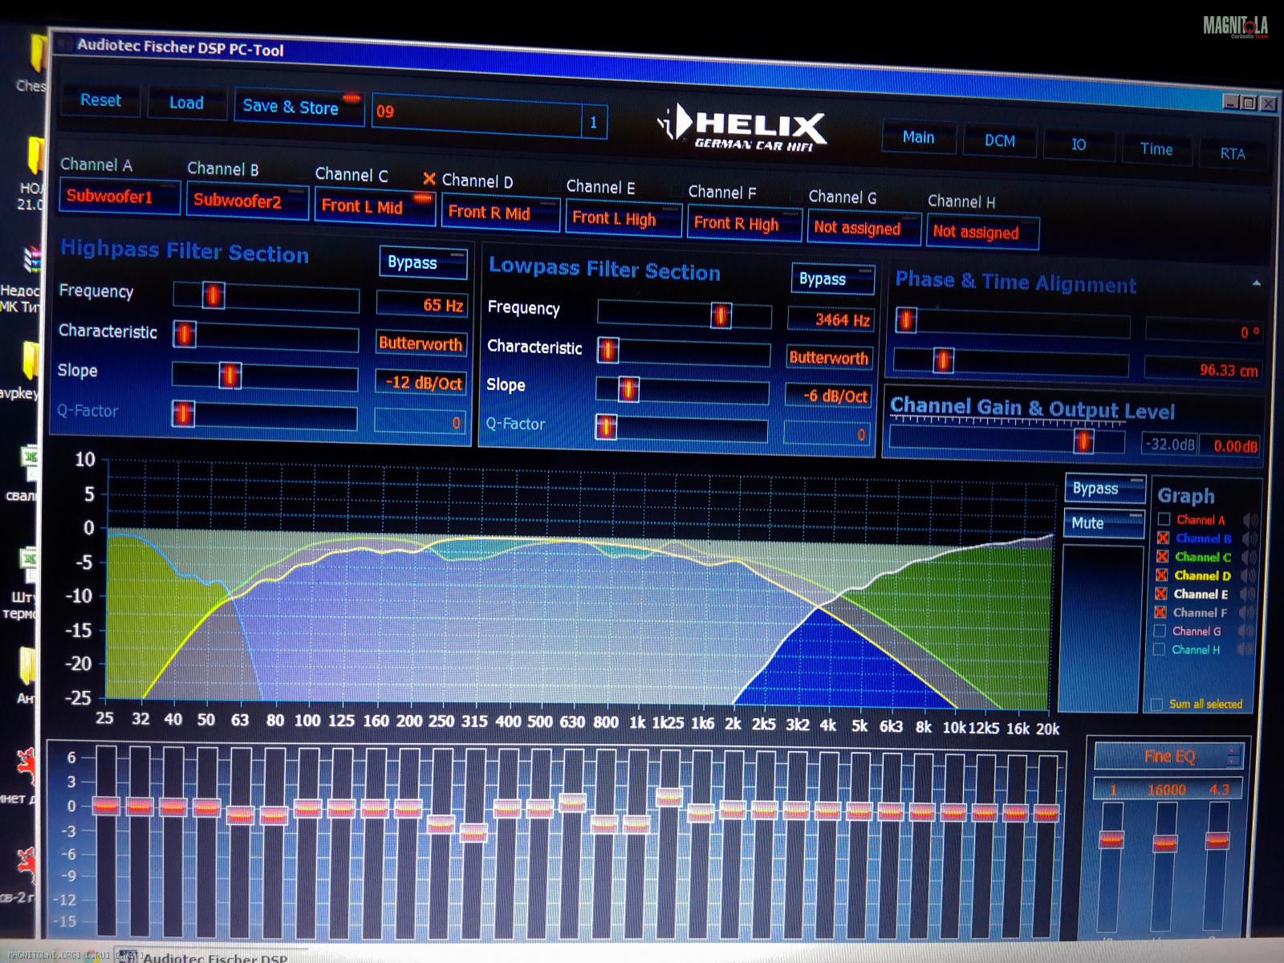Collapse Phase & Time Alignment triangle
The image size is (1284, 963).
pos(1256,283)
